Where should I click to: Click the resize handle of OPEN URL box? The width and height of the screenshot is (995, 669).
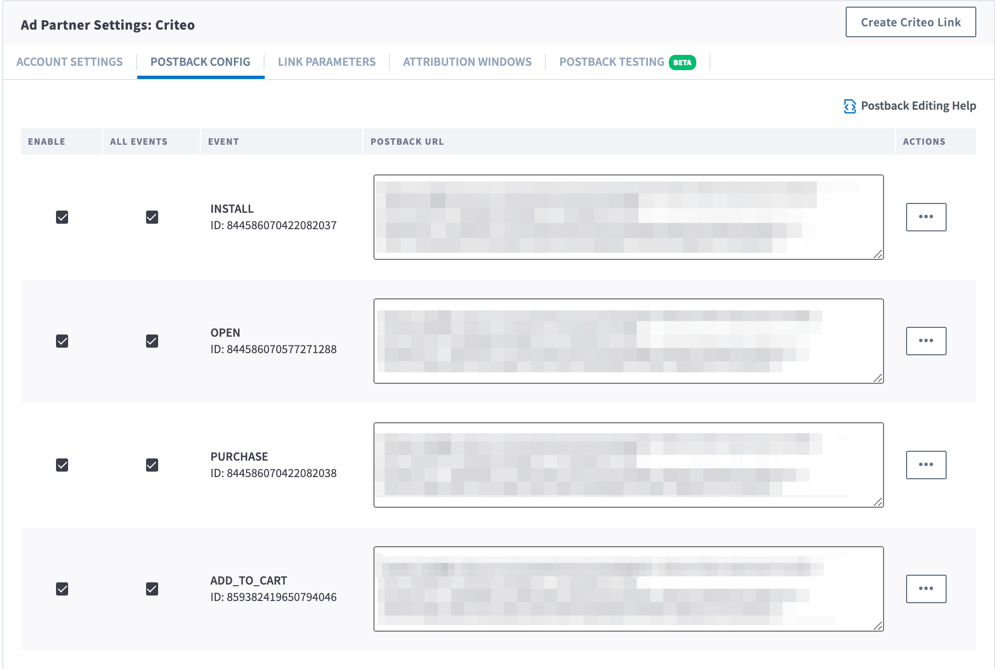(x=878, y=378)
